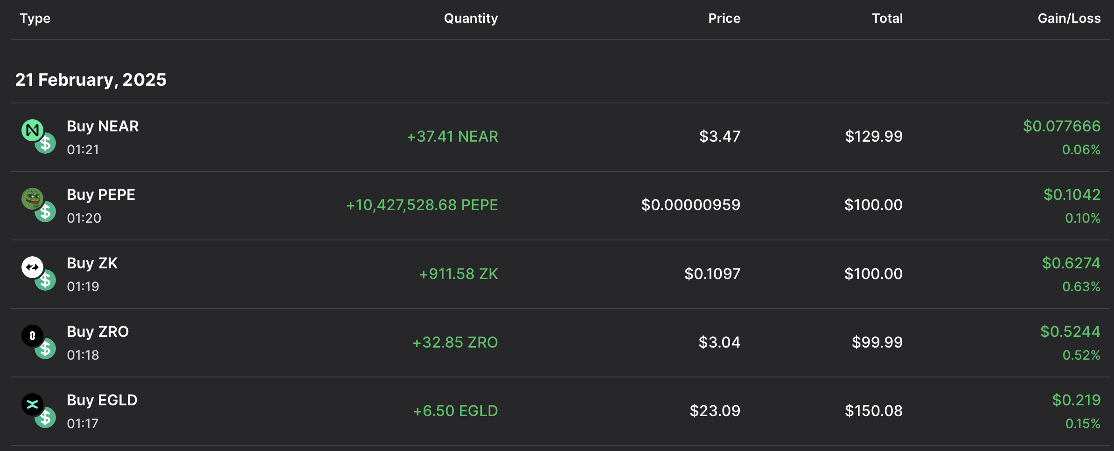The image size is (1114, 451).
Task: Click the Quantity column header
Action: (x=471, y=18)
